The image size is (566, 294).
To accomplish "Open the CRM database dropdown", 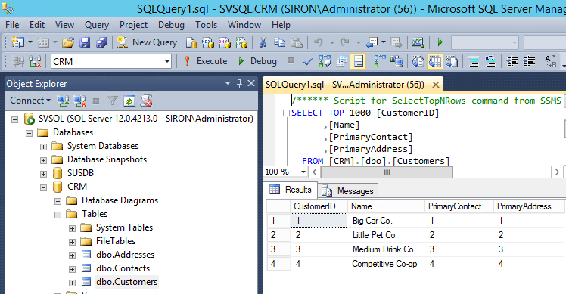I will click(x=166, y=62).
